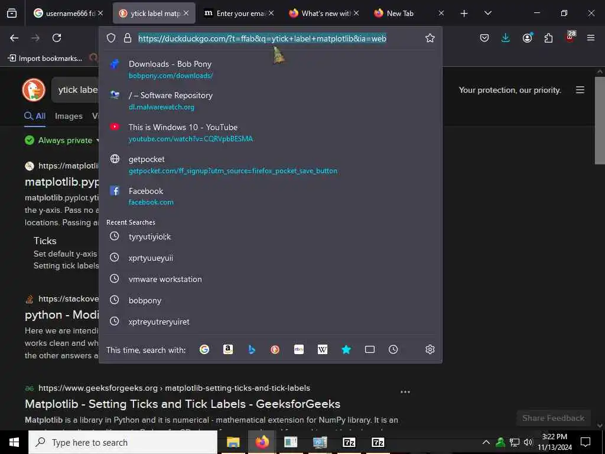
Task: Open the Firefox application menu
Action: [590, 38]
